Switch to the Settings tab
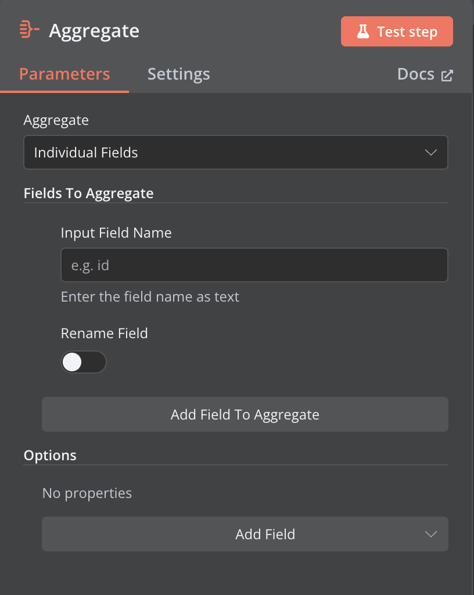Screen dimensions: 474x595 point(178,74)
